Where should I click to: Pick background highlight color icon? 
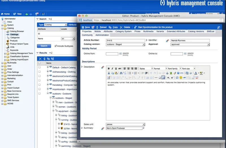201,73
